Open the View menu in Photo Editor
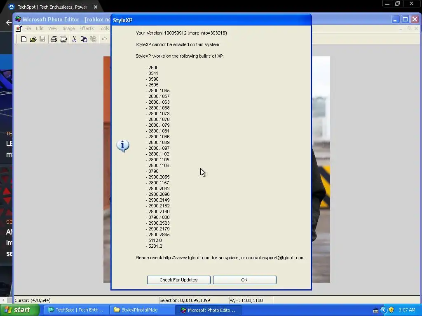The height and width of the screenshot is (316, 422). pyautogui.click(x=53, y=28)
